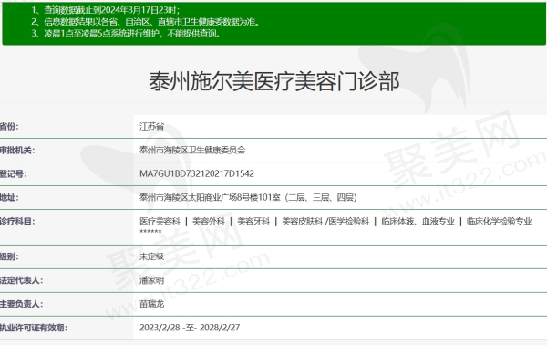Viewport: 547px width, 345px height.
Task: Select 泰州市海陵区卫生健康委员会 text
Action: [192, 151]
